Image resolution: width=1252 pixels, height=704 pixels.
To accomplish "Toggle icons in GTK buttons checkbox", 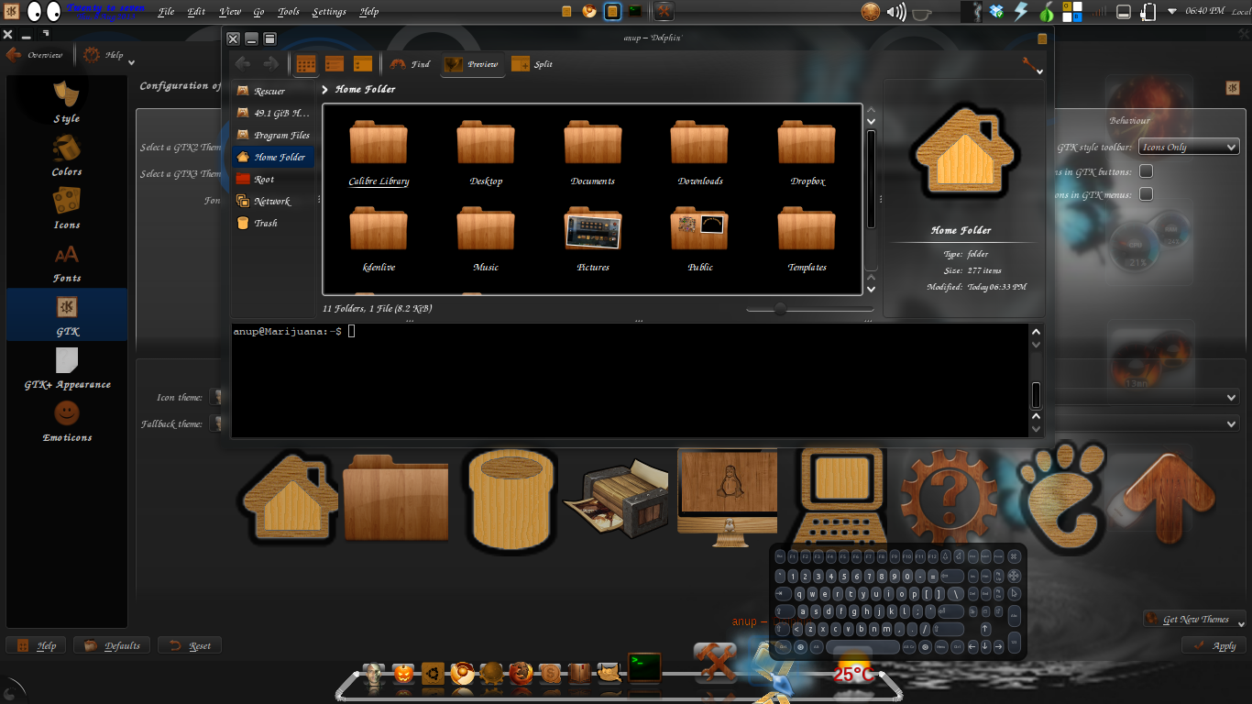I will pyautogui.click(x=1146, y=171).
